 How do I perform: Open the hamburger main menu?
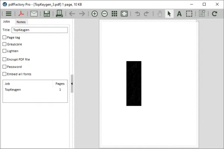[x=9, y=14]
